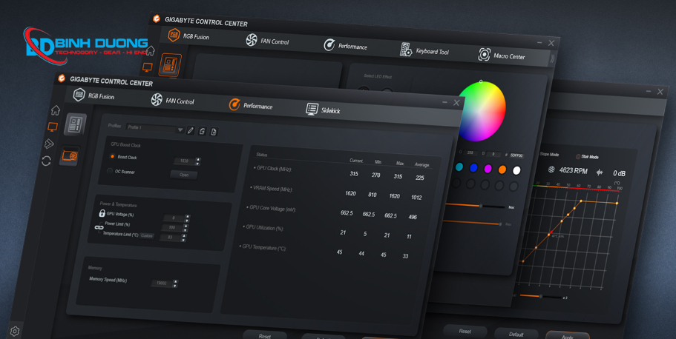Select the Boost Clock radio option

click(112, 157)
